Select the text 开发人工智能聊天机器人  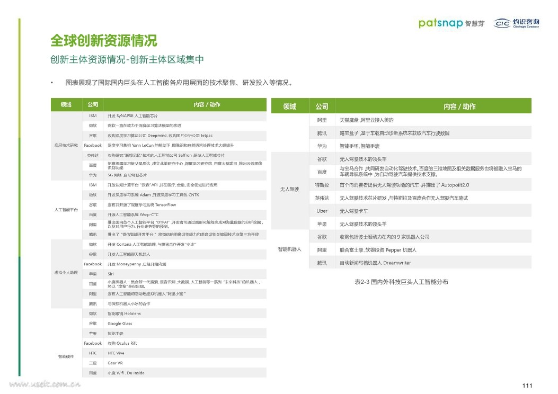pos(129,254)
